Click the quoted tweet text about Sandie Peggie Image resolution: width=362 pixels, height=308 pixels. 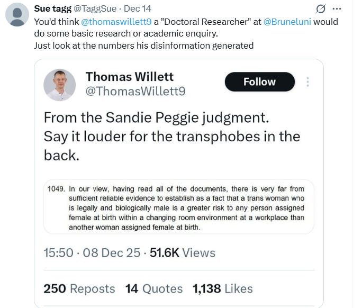coord(172,137)
